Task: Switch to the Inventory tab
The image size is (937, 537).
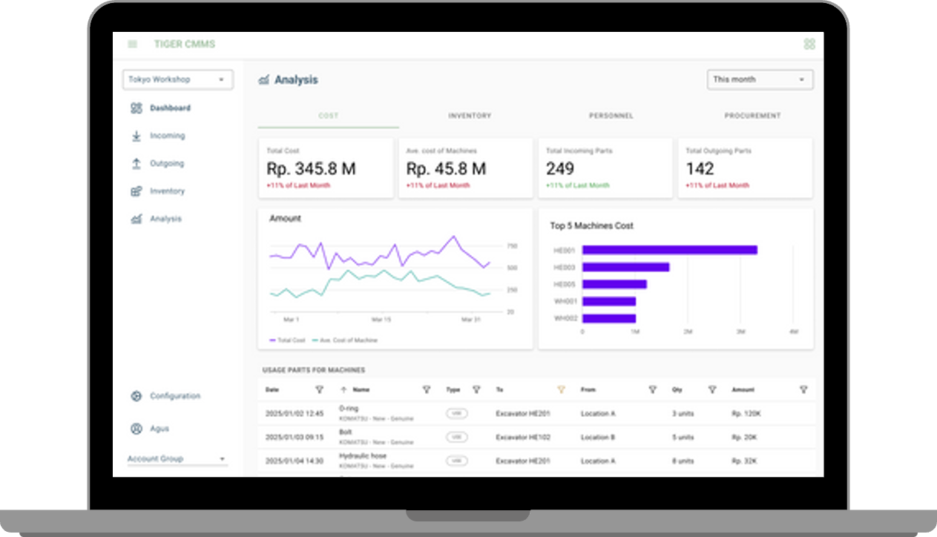Action: click(x=470, y=116)
